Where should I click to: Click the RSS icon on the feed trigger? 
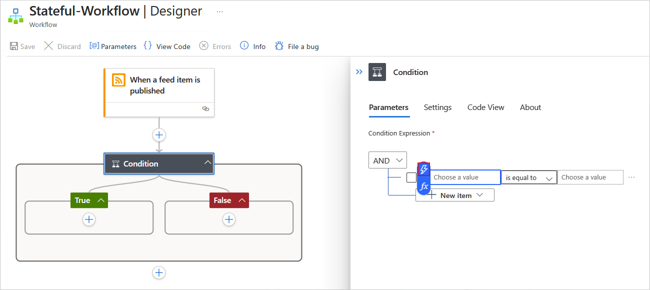[118, 79]
